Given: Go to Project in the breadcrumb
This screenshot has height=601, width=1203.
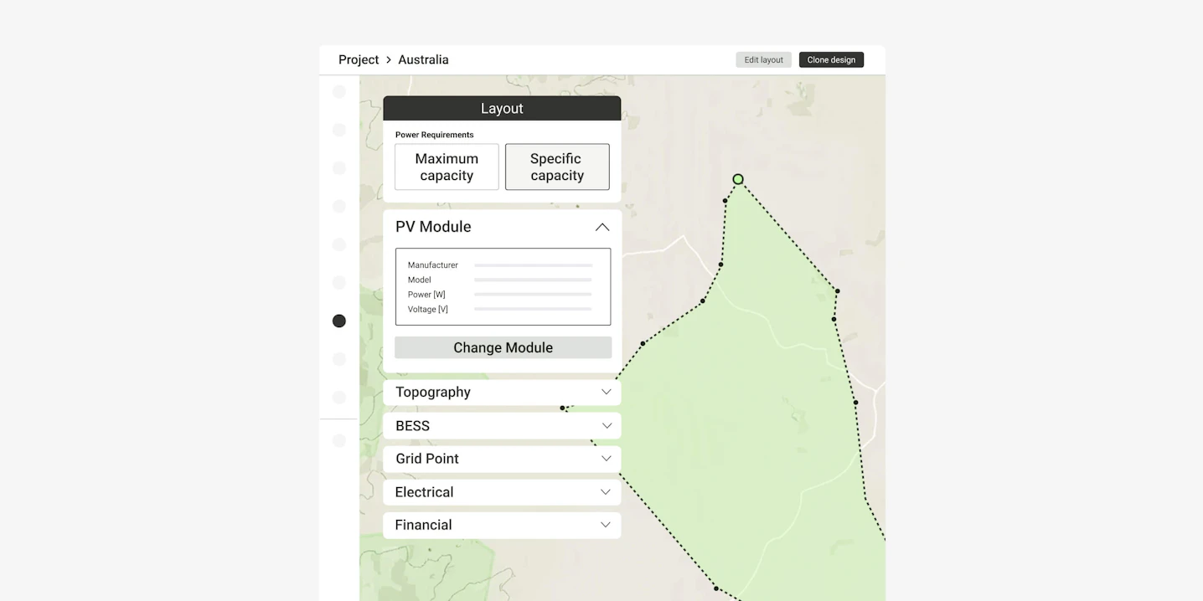Looking at the screenshot, I should 359,59.
